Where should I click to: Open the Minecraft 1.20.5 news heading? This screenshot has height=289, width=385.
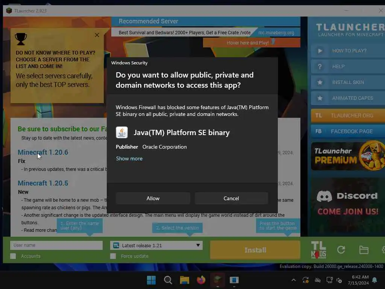[x=43, y=183]
